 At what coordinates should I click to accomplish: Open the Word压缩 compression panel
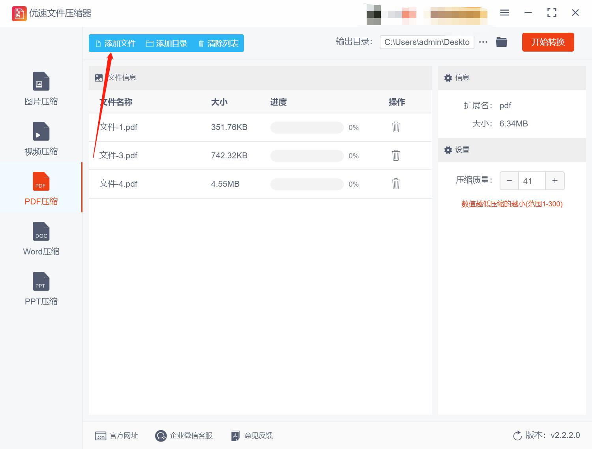pyautogui.click(x=41, y=238)
